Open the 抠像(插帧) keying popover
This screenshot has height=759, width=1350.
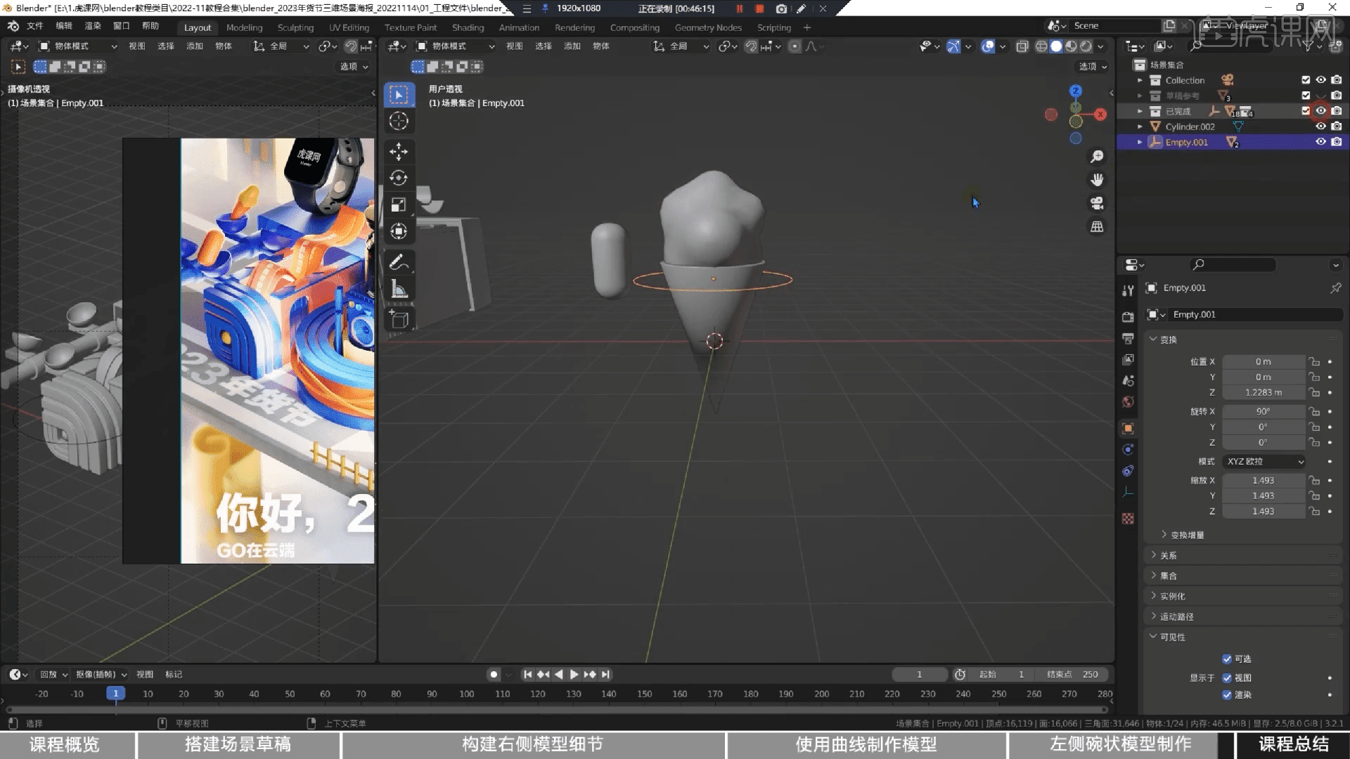[x=101, y=675]
